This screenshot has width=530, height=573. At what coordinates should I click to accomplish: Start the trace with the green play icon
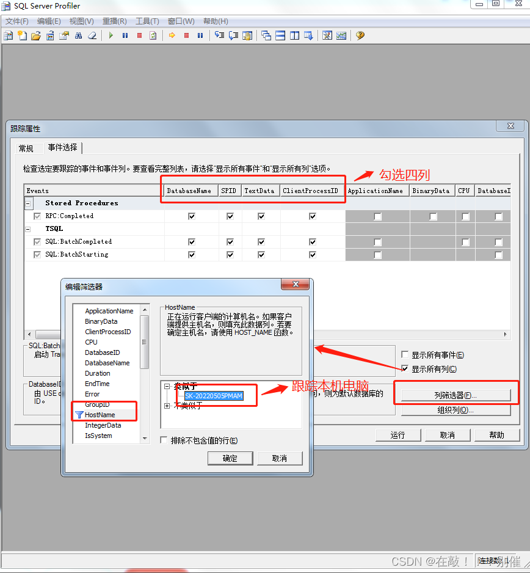(111, 35)
